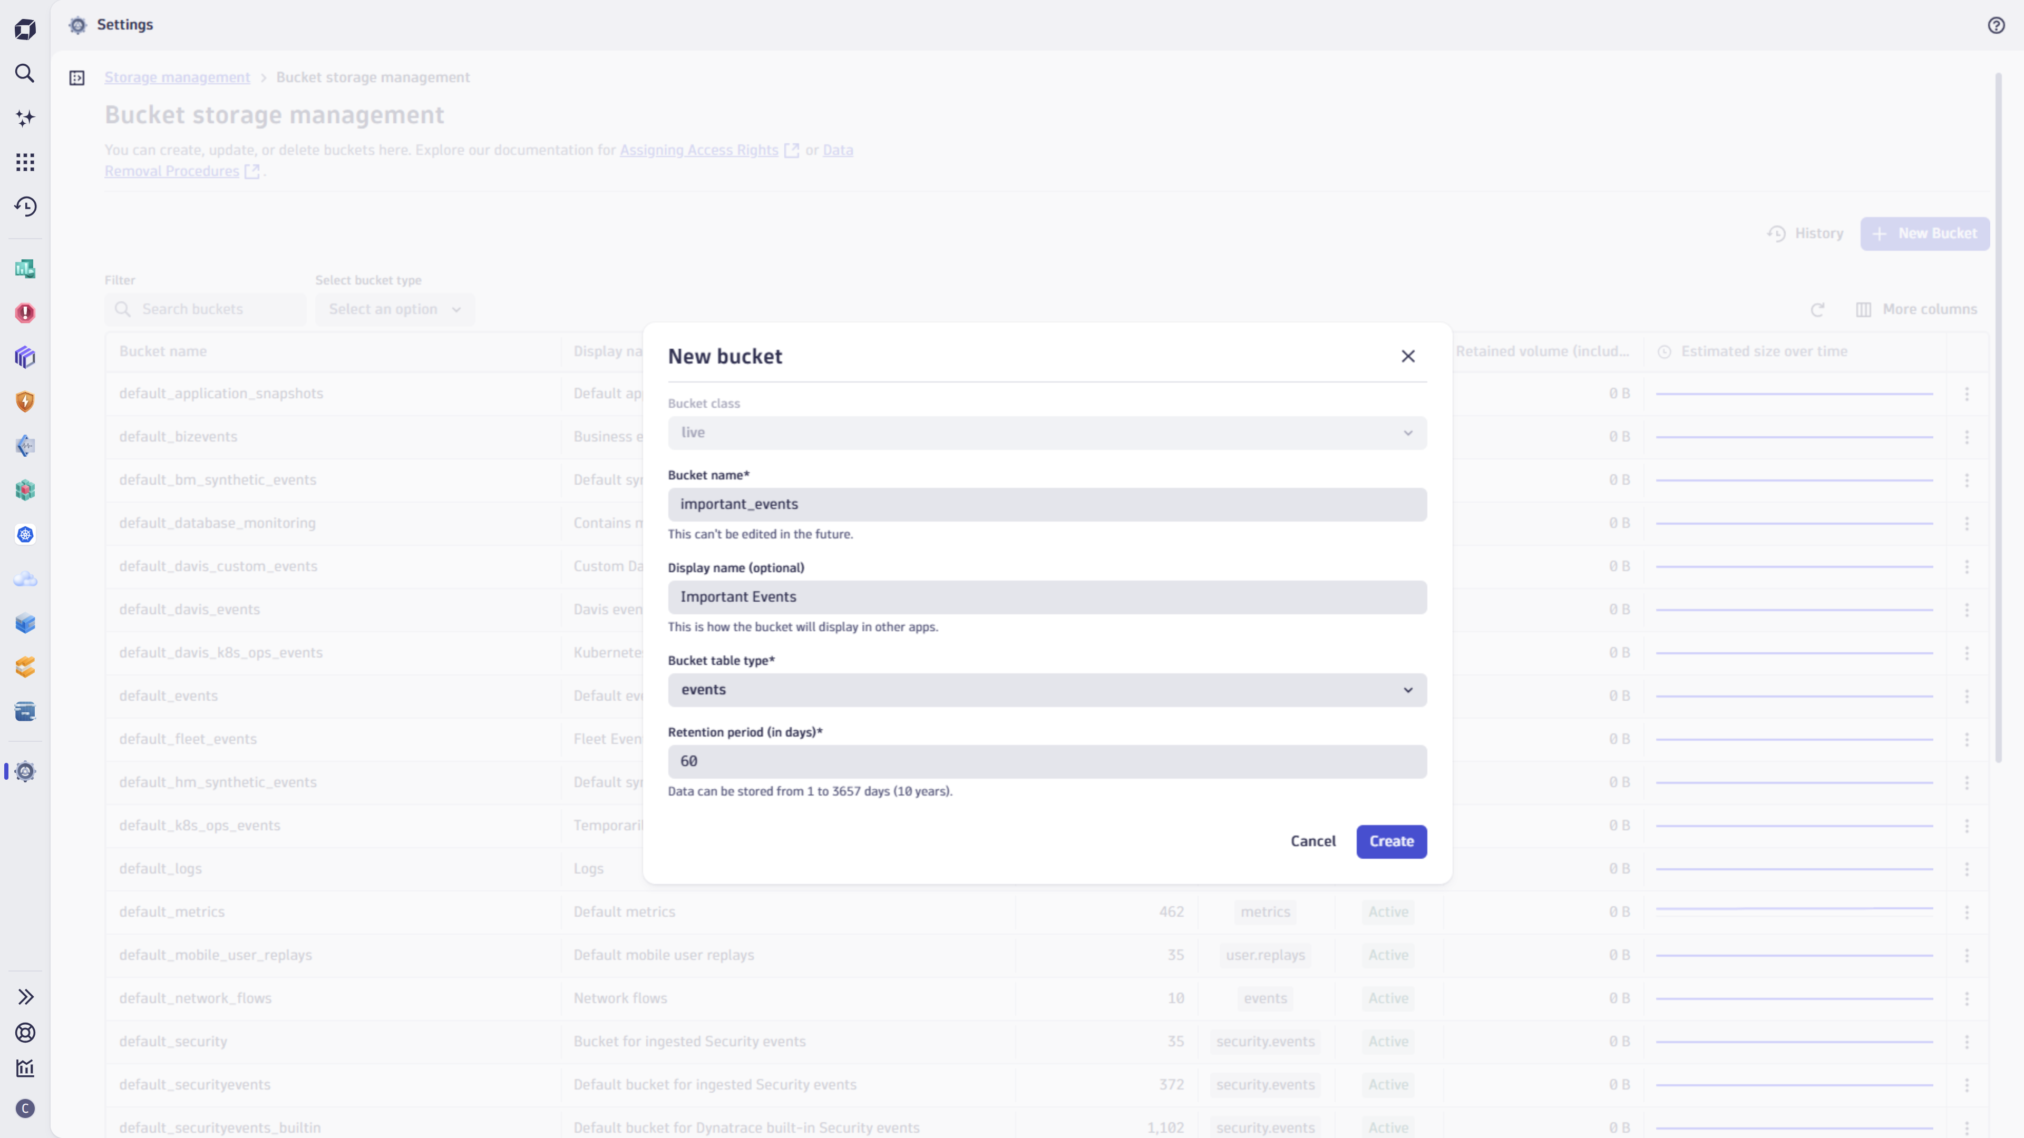Open the History button
This screenshot has width=2024, height=1138.
point(1806,233)
